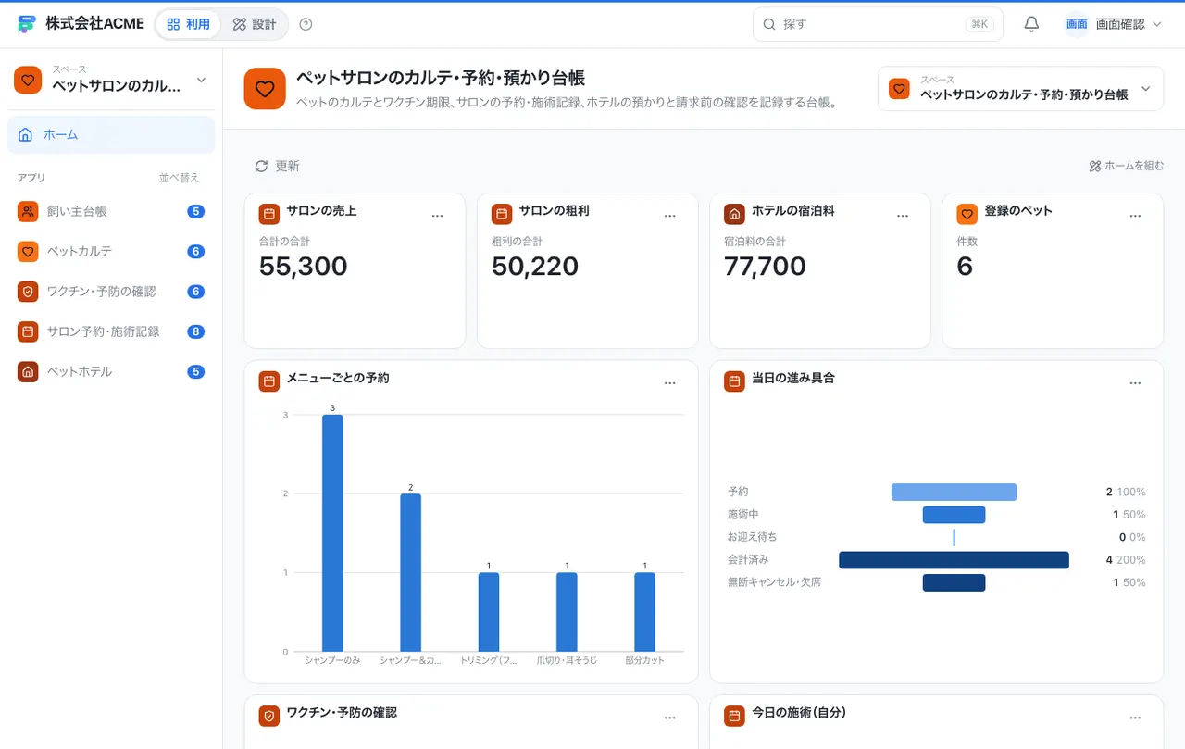Click the トリミング bar in chart
Screen dimensions: 1185x749
(489, 612)
